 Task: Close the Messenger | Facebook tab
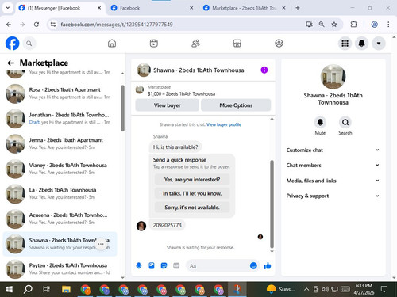[x=99, y=8]
